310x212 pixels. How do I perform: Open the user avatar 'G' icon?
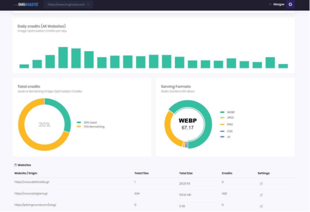pyautogui.click(x=290, y=5)
